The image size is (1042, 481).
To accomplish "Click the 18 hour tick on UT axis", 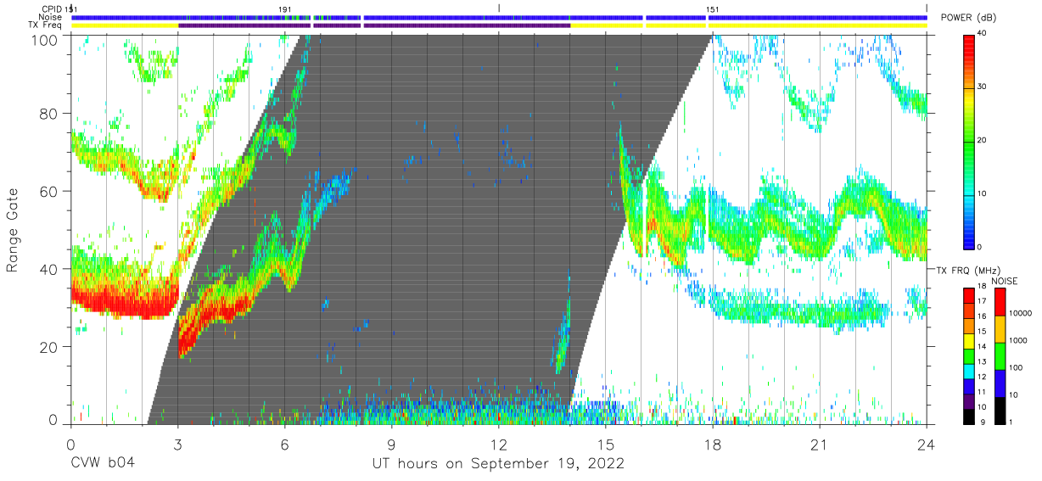I will 713,444.
